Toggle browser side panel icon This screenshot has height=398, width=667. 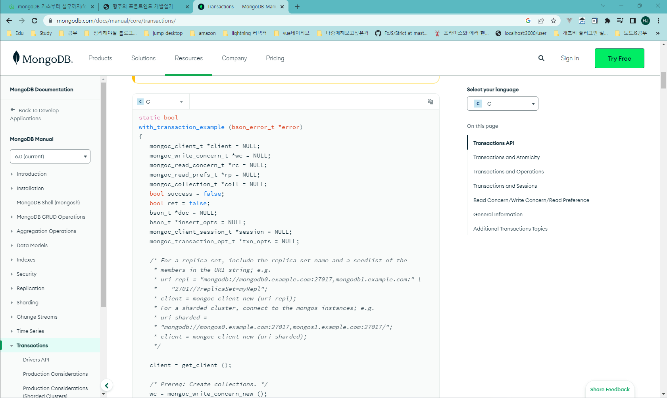pyautogui.click(x=633, y=21)
